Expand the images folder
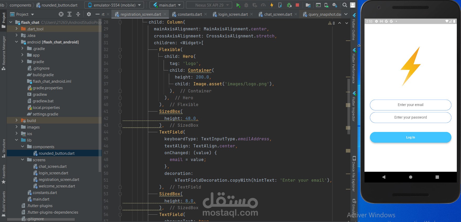 coord(17,127)
